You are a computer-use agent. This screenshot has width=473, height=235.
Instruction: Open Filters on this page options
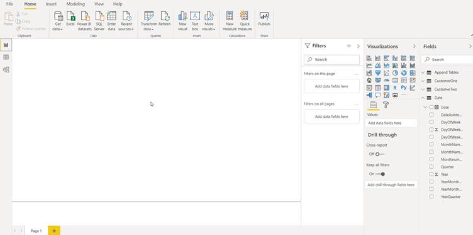356,74
